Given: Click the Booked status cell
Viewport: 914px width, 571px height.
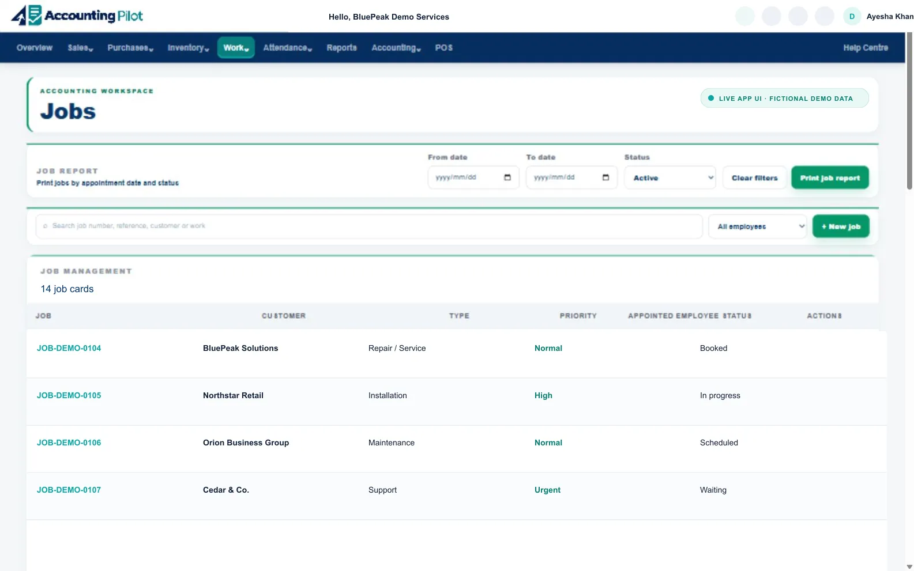Looking at the screenshot, I should [713, 348].
